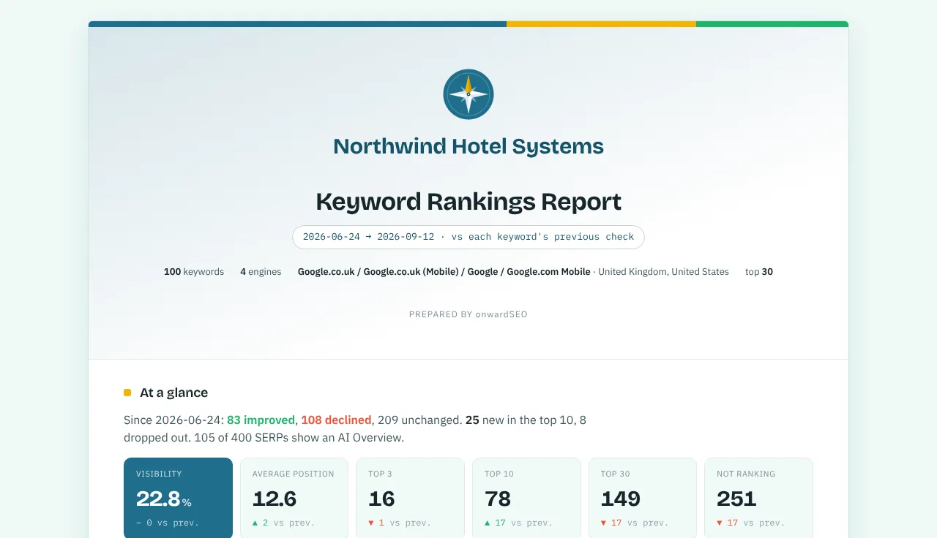The width and height of the screenshot is (937, 538).
Task: Click the "209 unchanged" text
Action: click(x=419, y=420)
